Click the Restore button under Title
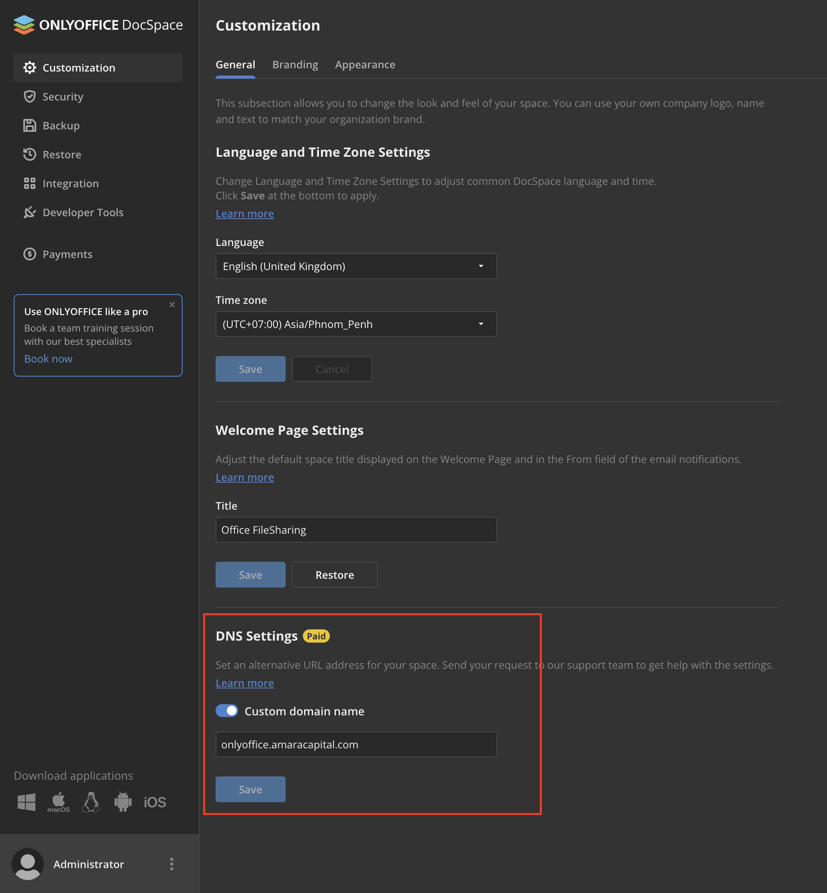 335,575
